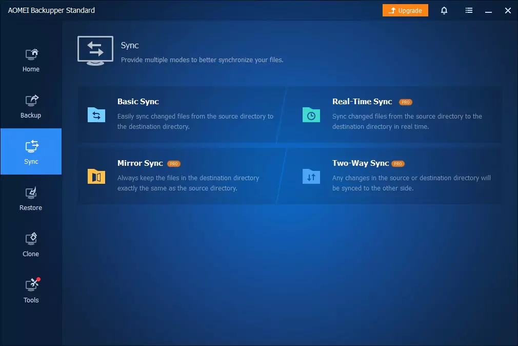Image resolution: width=518 pixels, height=346 pixels.
Task: Click PRO badge next to Real-Time Sync
Action: pos(405,102)
